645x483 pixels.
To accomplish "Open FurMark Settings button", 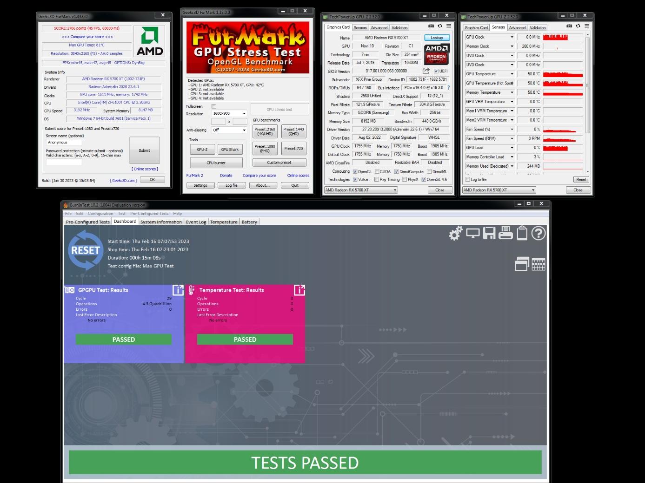I will click(200, 185).
